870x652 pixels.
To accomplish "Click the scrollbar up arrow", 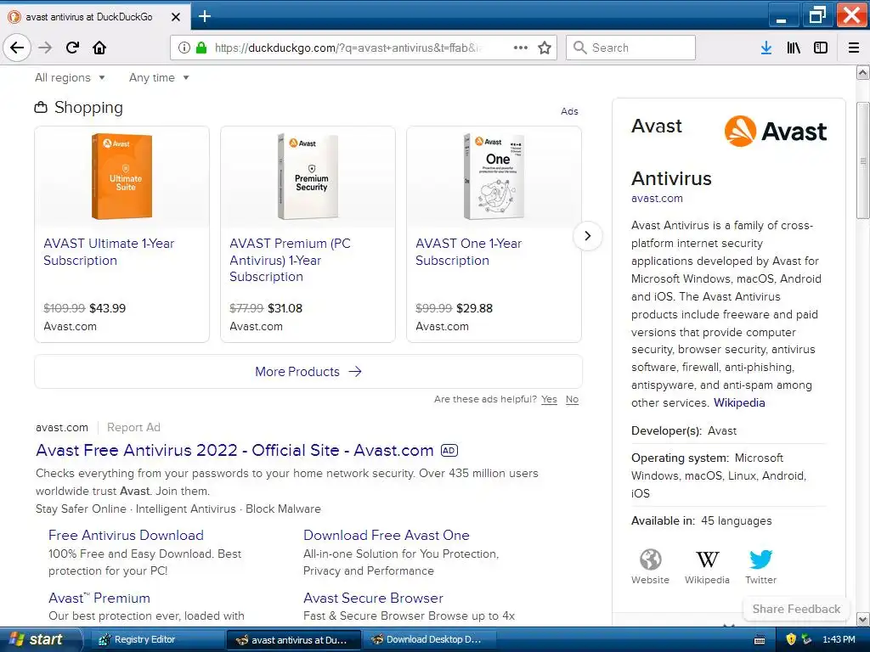I will 863,73.
